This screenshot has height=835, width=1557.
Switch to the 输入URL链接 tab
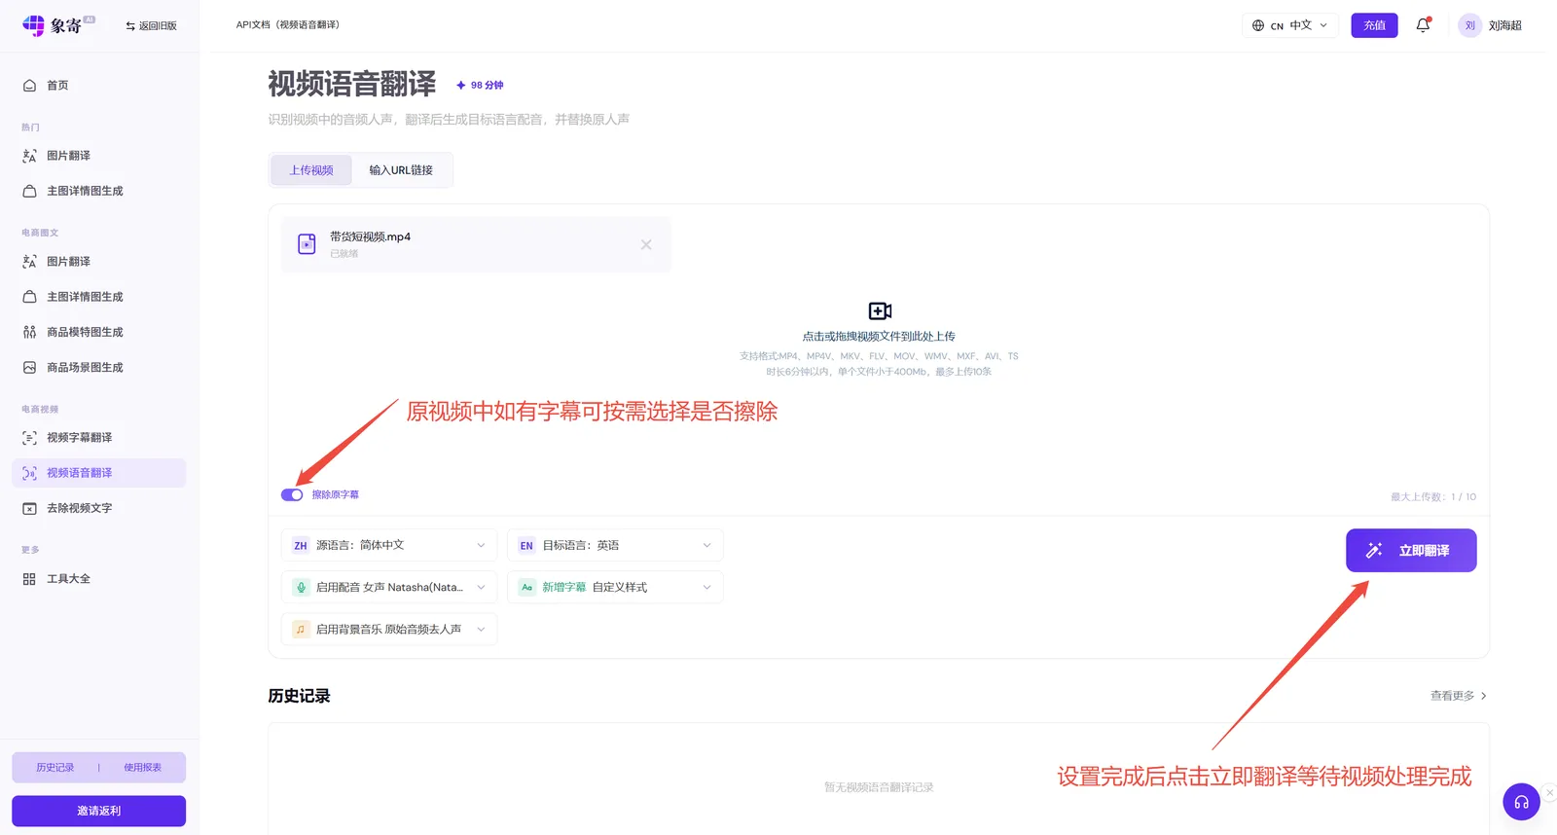(401, 169)
